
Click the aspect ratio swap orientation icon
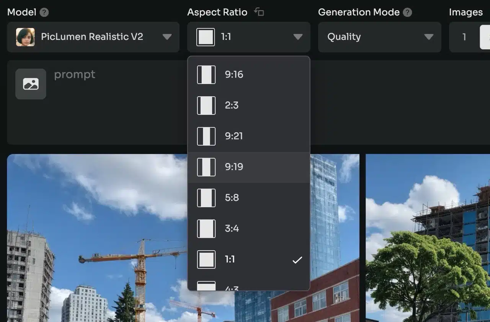pos(259,12)
